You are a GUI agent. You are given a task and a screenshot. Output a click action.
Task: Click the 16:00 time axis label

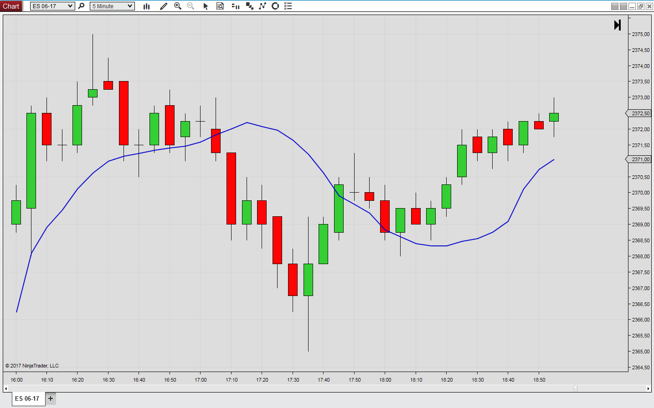coord(16,380)
